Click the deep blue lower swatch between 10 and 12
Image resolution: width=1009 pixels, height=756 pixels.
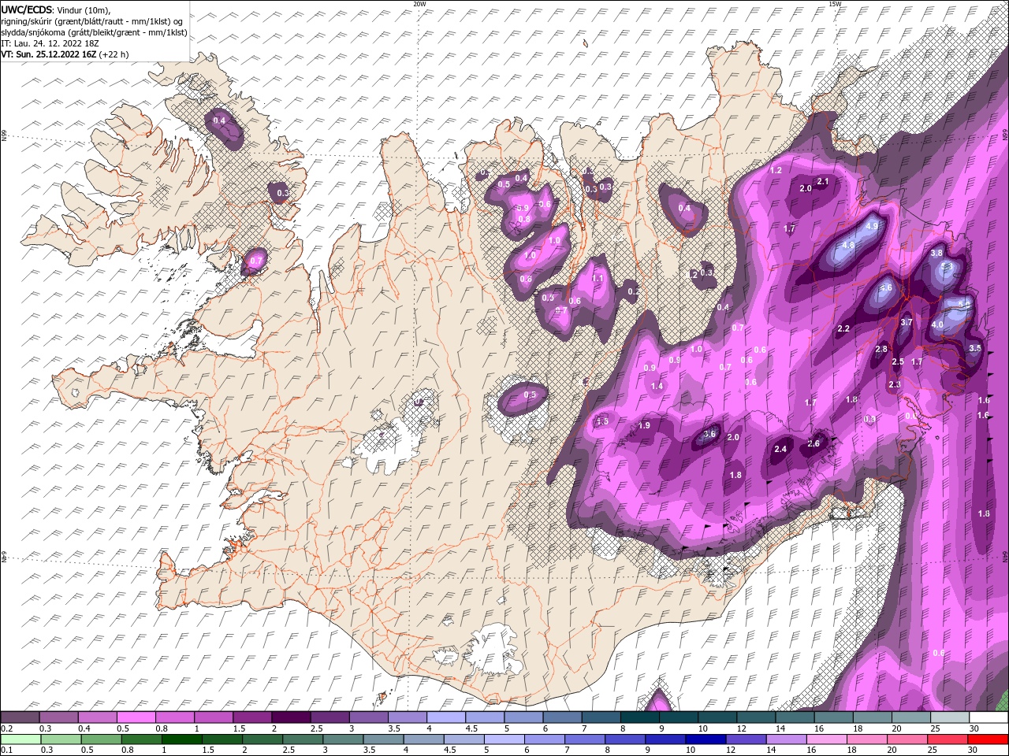coord(706,739)
